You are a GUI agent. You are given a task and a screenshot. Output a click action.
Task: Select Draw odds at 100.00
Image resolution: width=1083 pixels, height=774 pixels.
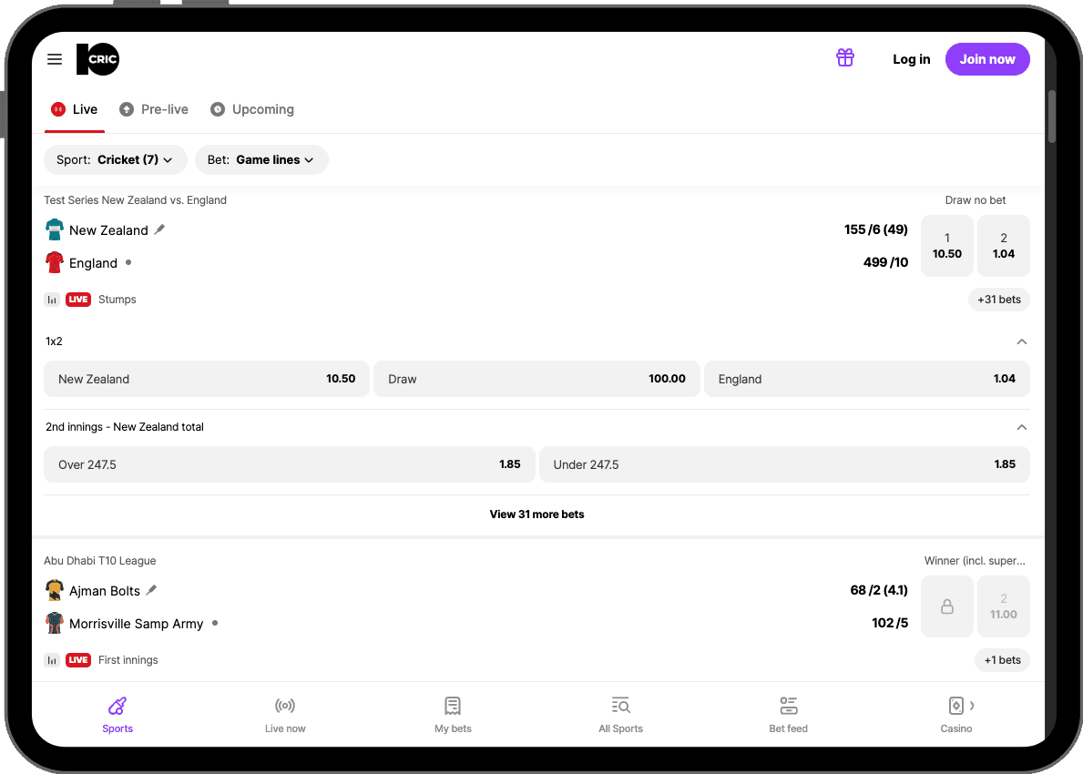pyautogui.click(x=536, y=379)
